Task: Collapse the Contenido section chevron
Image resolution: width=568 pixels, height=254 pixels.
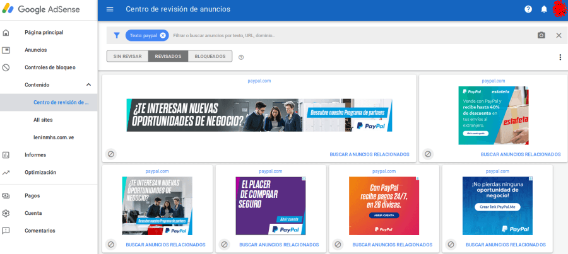Action: [89, 84]
